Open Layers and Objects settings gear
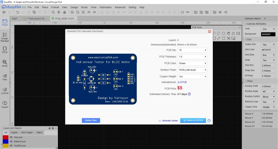Image resolution: width=278 pixels, height=149 pixels. click(x=53, y=128)
